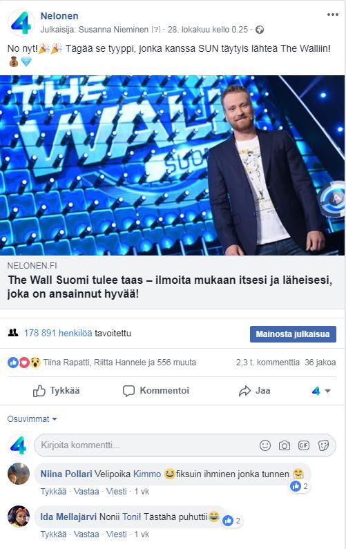Click the [?] publisher info tooltip

(156, 30)
